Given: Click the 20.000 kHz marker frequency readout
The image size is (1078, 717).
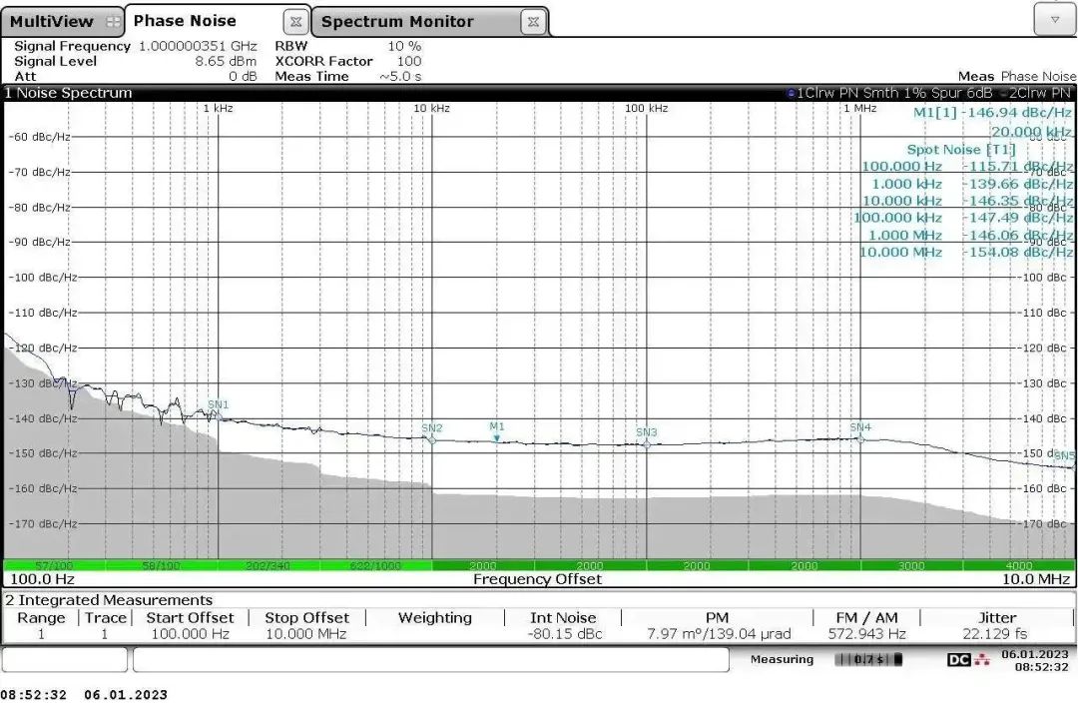Looking at the screenshot, I should pos(1030,132).
